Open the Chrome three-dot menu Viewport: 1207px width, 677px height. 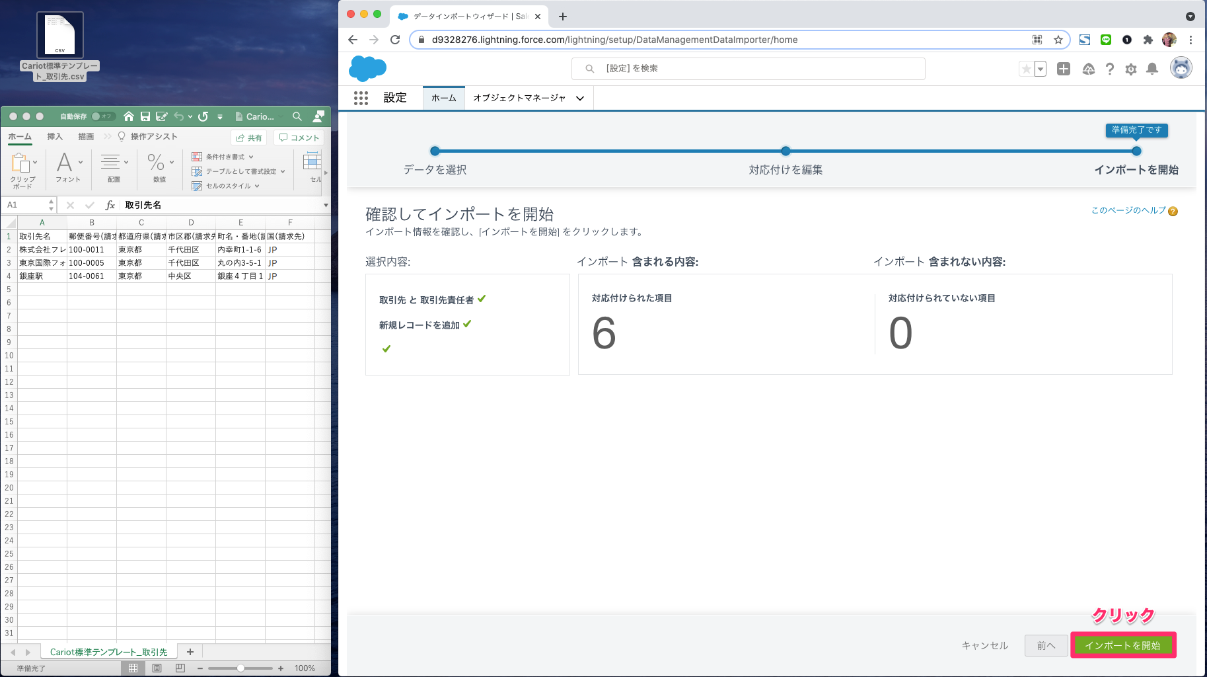1190,40
